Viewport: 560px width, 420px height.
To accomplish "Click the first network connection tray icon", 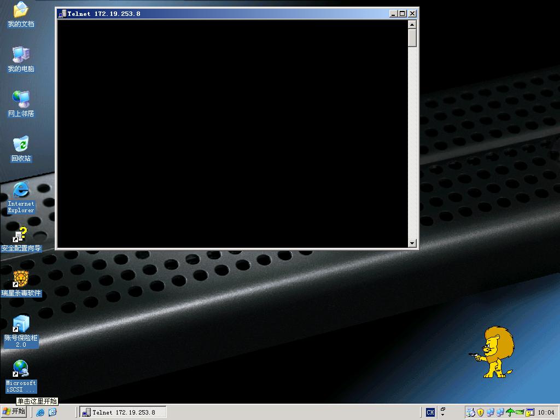I will pos(491,412).
